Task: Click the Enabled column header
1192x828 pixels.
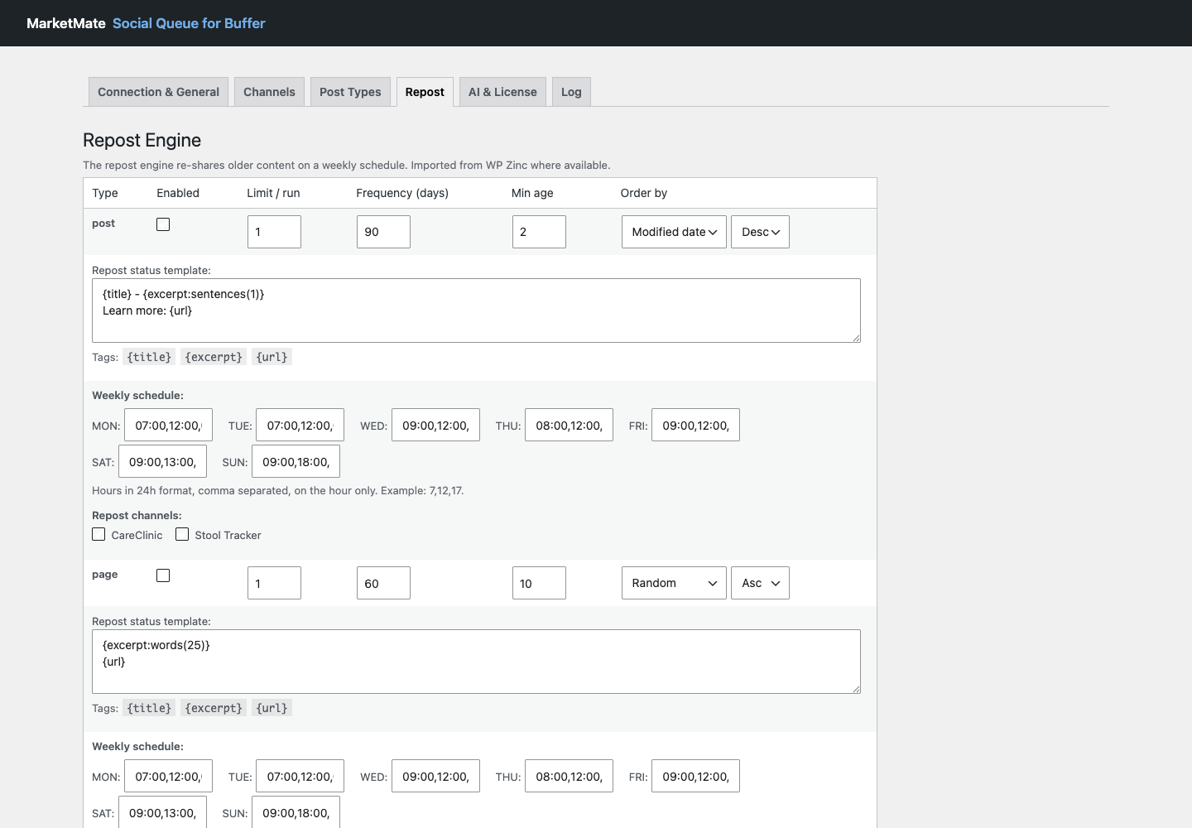Action: (178, 193)
